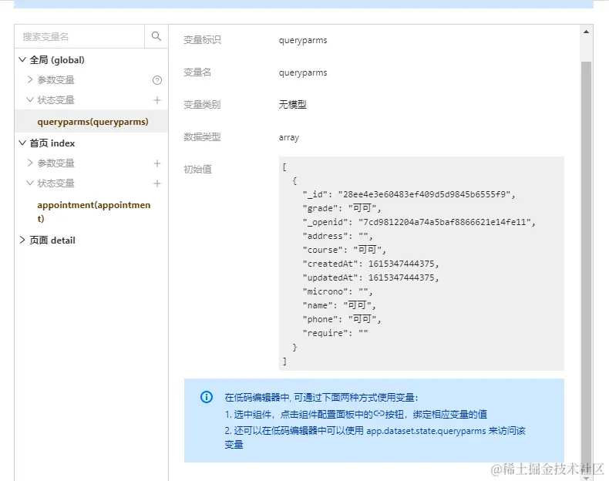Expand the 页面 detail group
Screen dimensions: 609x481
22,240
